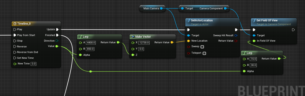The image size is (305, 96).
Task: Click the Timeline Finished output pin
Action: coord(57,35)
